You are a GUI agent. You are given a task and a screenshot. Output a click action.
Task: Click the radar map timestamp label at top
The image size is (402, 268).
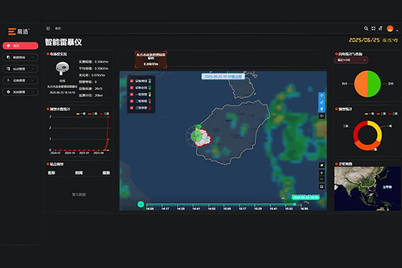click(x=223, y=76)
